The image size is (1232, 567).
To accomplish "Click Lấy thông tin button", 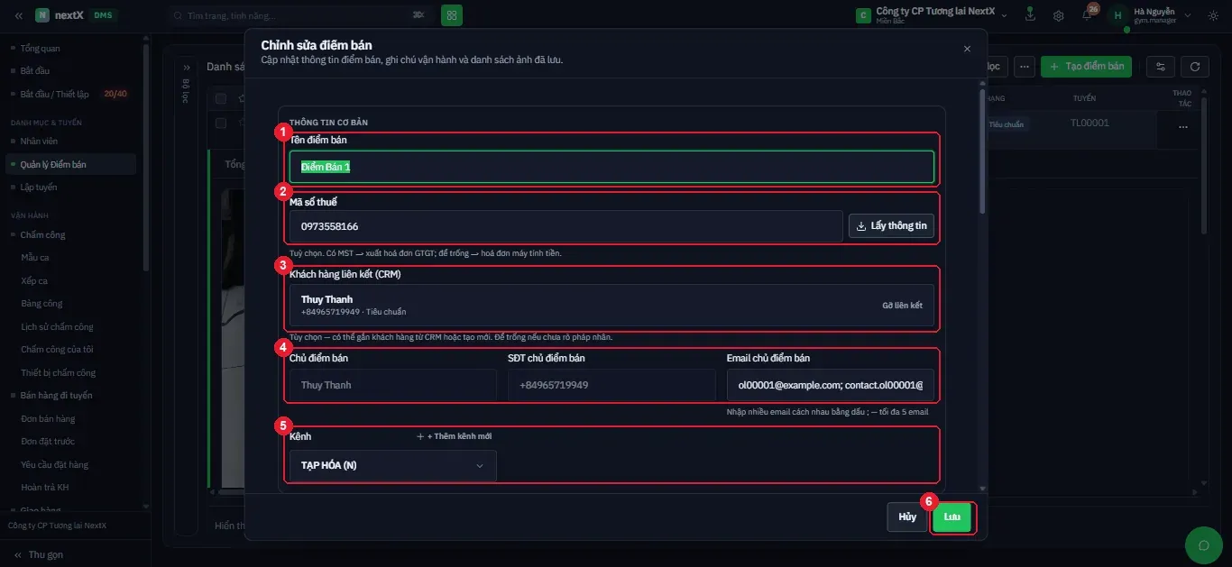I will click(891, 226).
